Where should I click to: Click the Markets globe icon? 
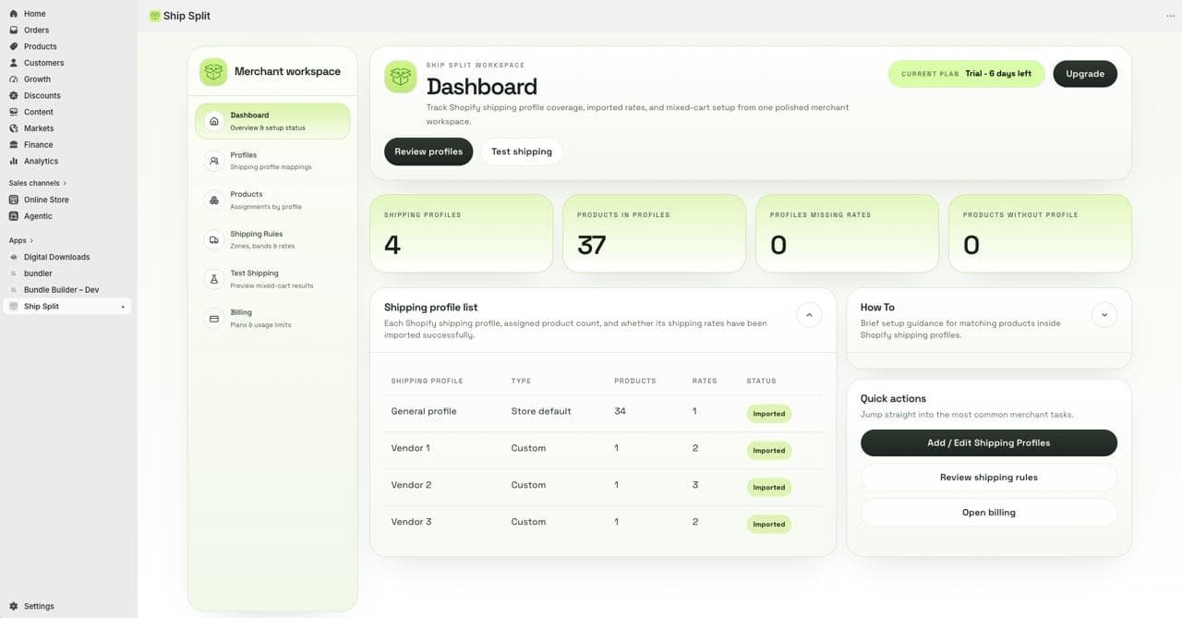click(14, 128)
